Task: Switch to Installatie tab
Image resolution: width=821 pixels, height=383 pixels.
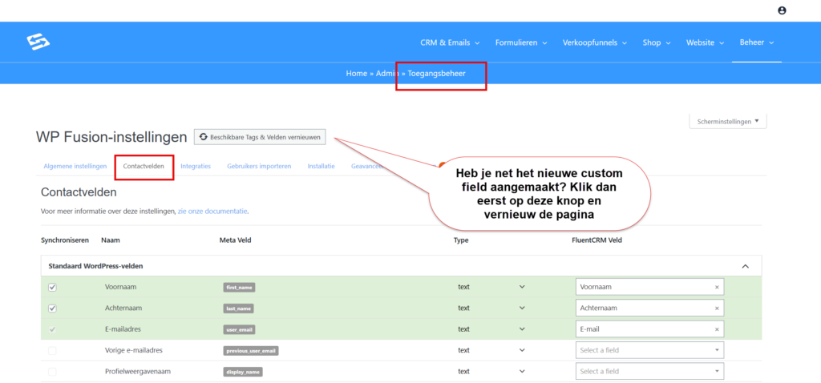Action: [321, 167]
